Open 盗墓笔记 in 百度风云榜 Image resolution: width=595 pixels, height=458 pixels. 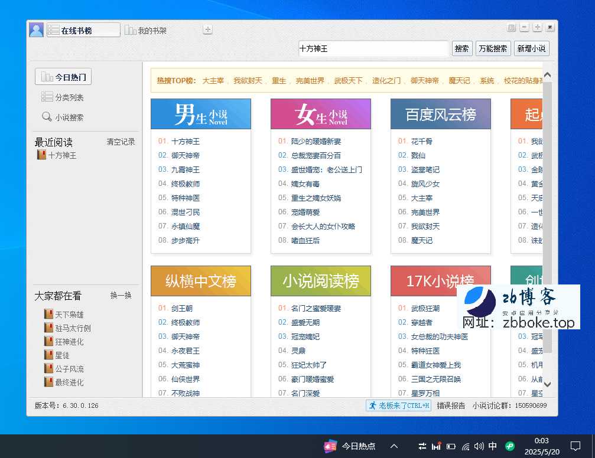coord(425,169)
